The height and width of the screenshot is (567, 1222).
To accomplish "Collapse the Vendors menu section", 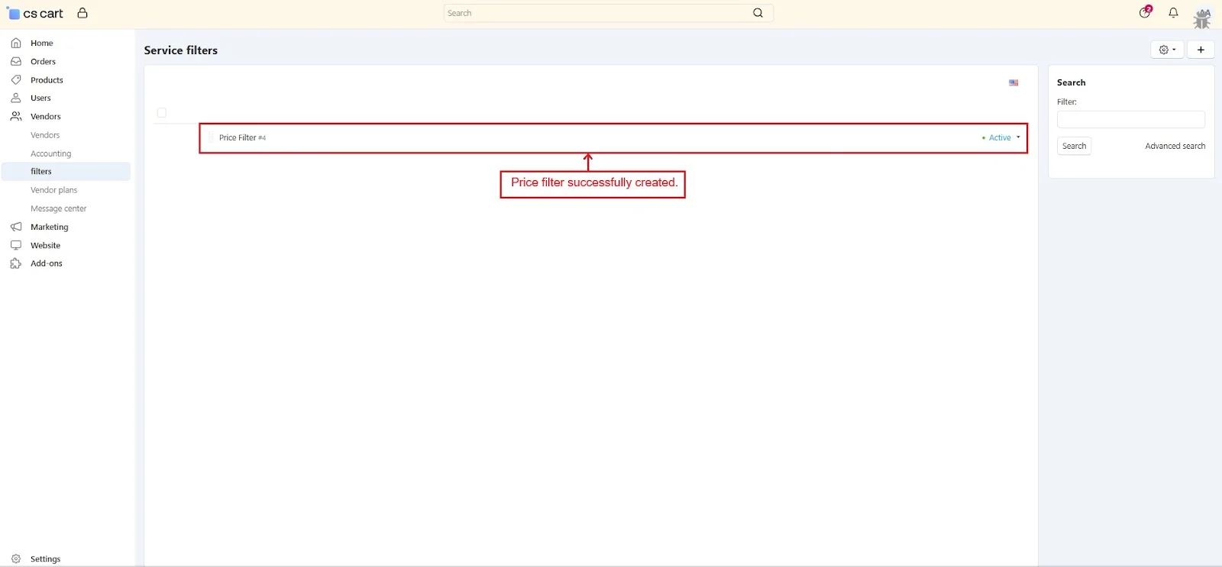I will pos(45,117).
